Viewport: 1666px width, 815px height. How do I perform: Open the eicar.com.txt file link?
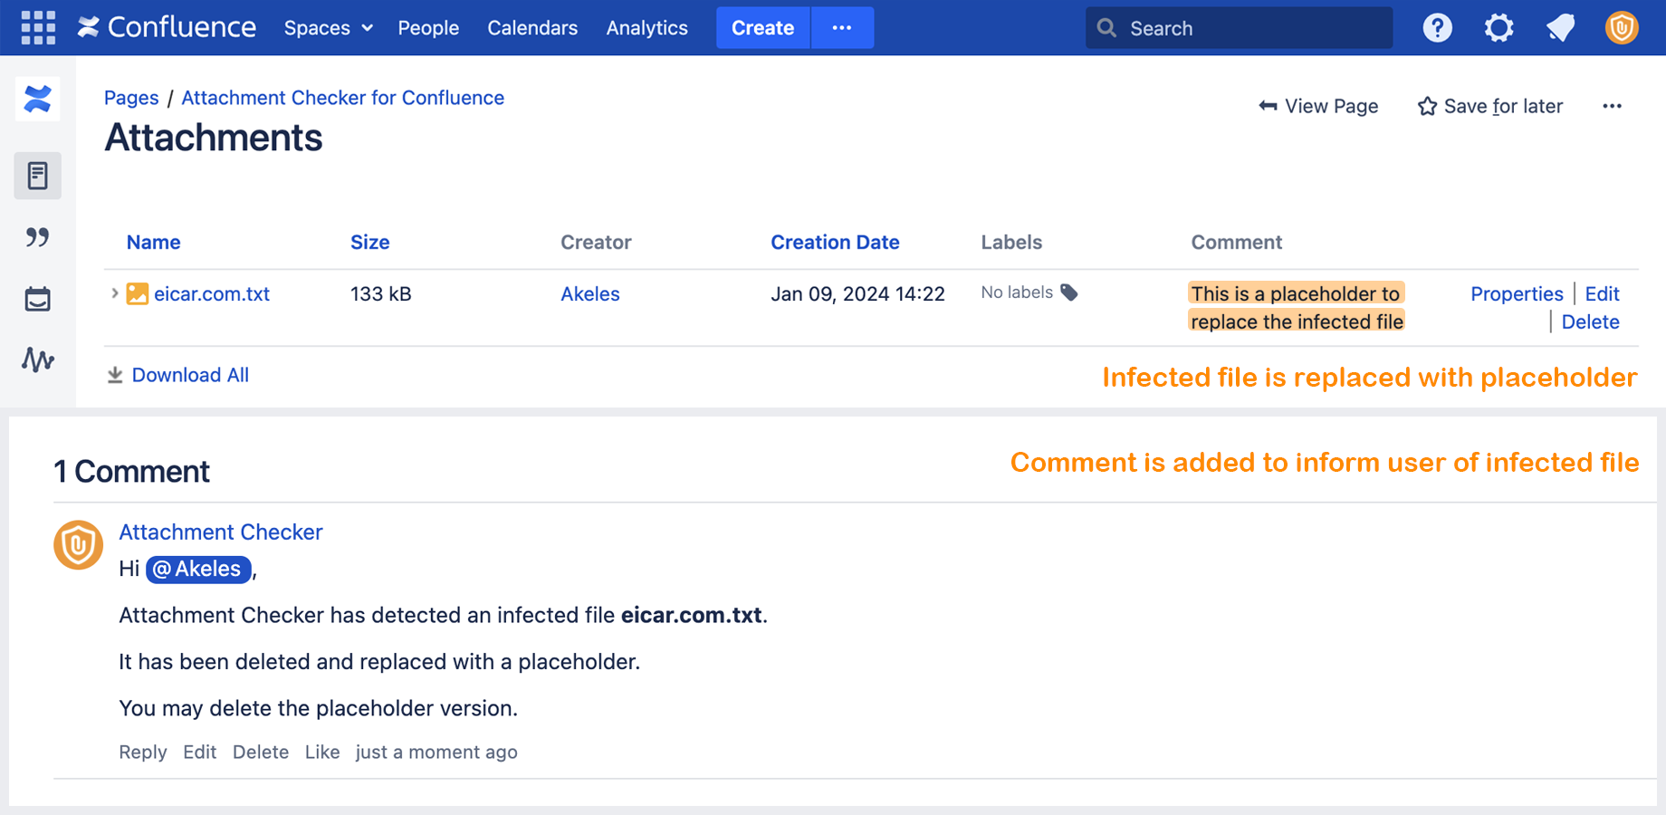[x=212, y=293]
